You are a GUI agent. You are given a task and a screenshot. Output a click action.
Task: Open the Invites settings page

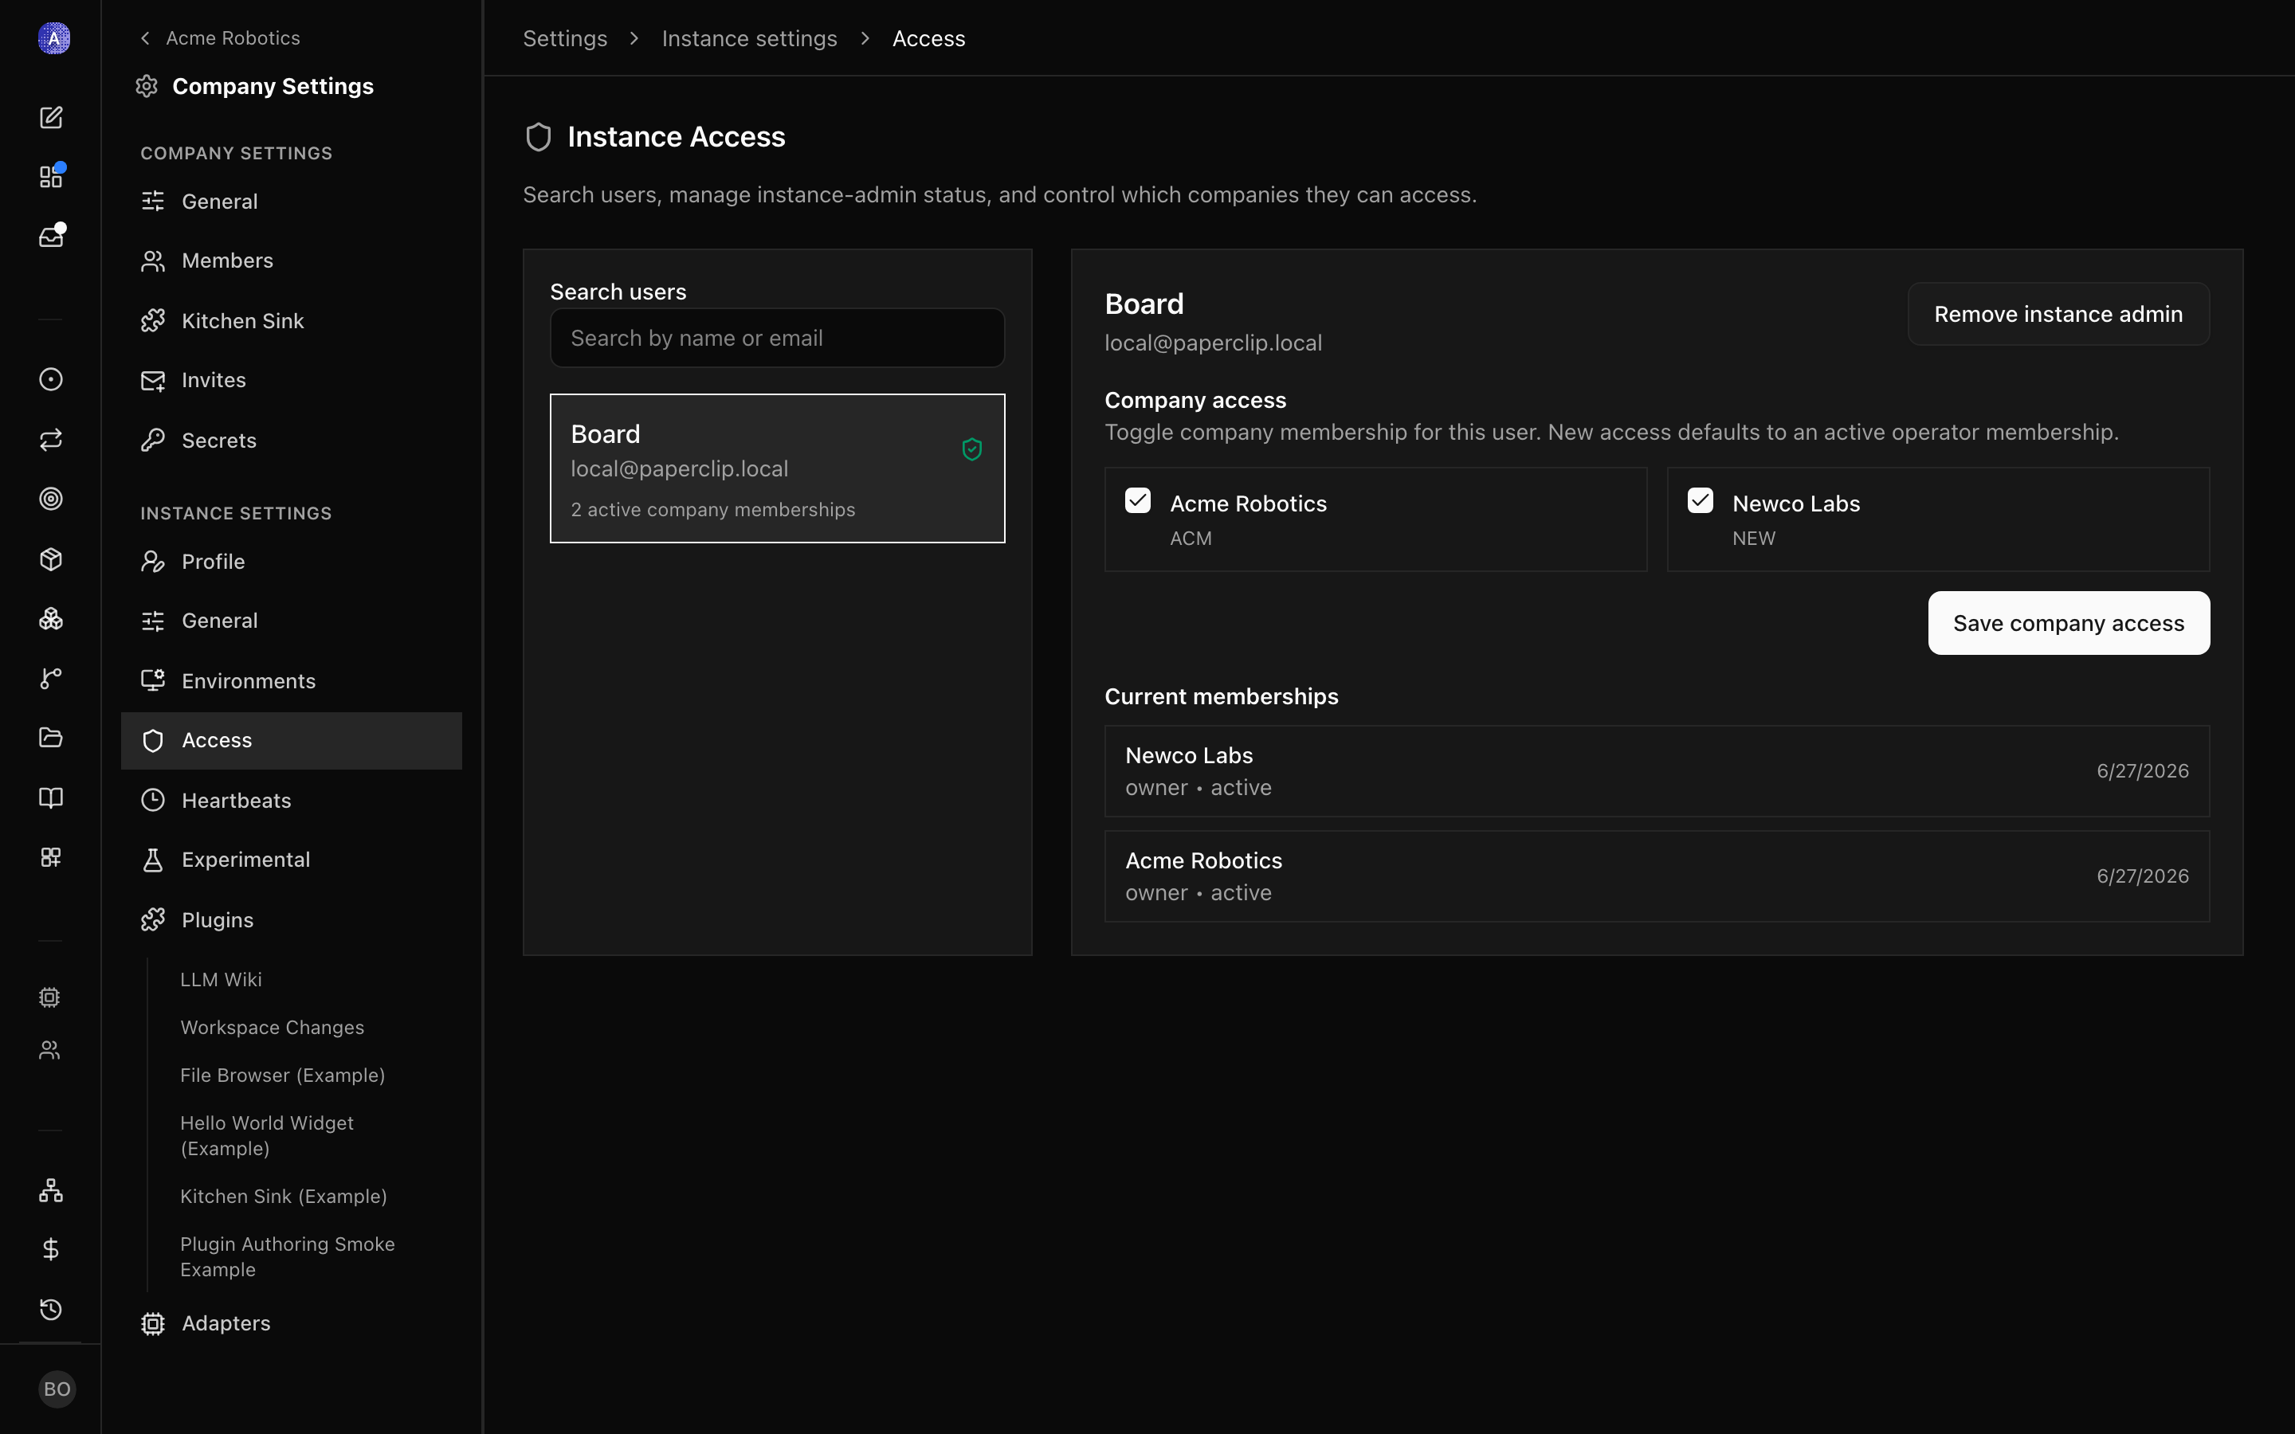coord(291,380)
